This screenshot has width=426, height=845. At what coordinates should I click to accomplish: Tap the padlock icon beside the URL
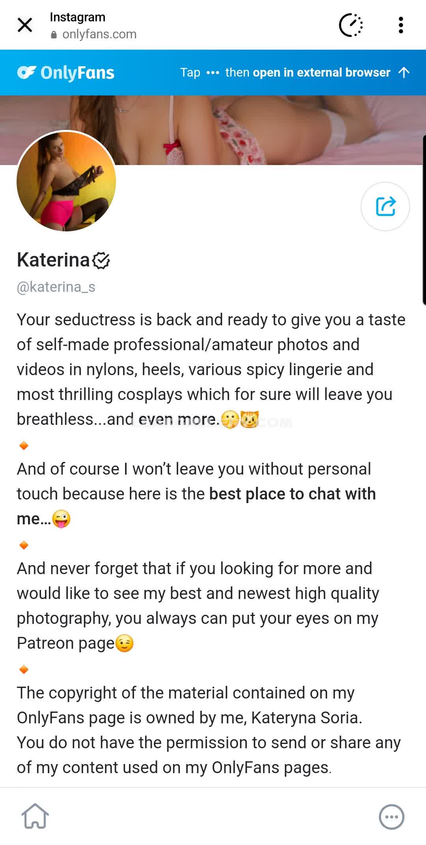(x=54, y=35)
